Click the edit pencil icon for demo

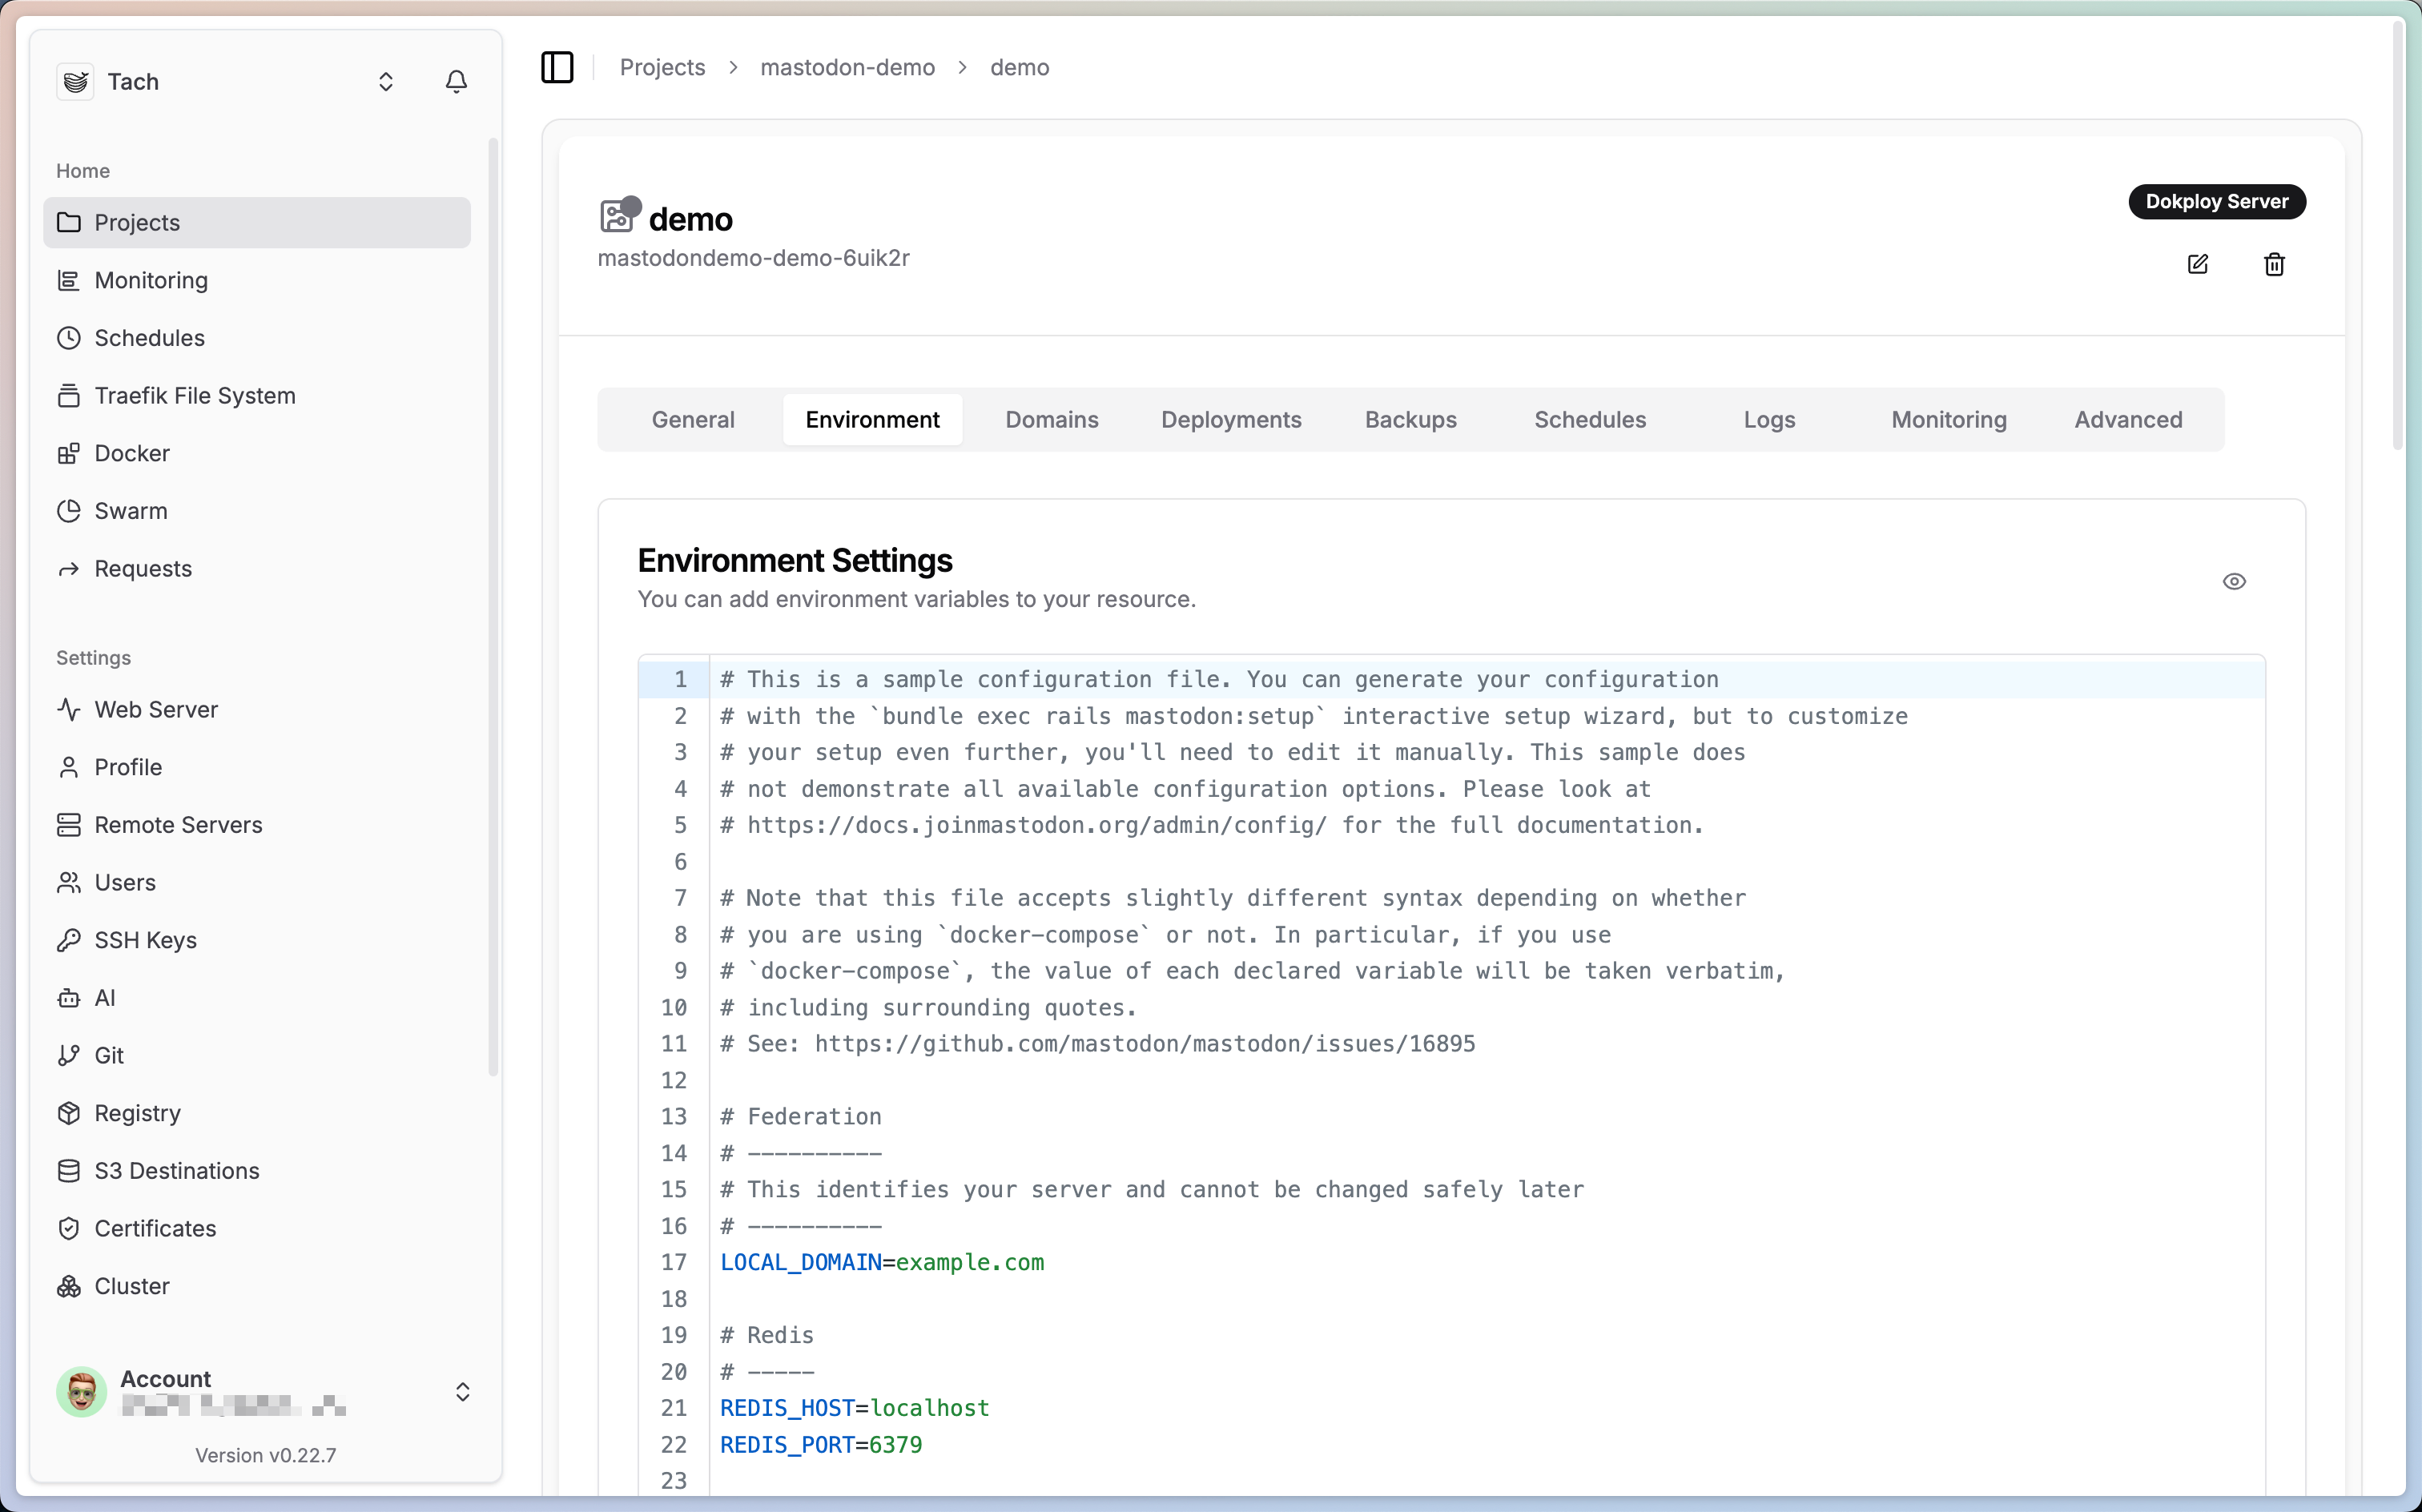[2197, 264]
